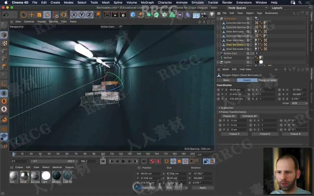This screenshot has width=314, height=196.
Task: Select the Live Selection tool
Action: (24, 15)
